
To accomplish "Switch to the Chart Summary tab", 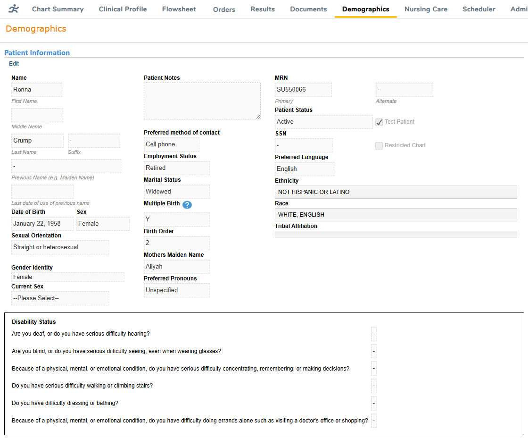I will (x=58, y=9).
